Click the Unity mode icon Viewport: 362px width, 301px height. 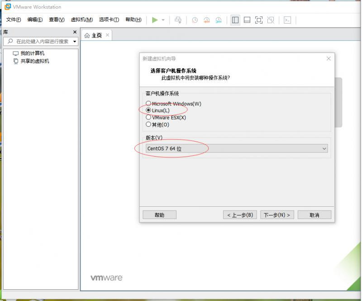coord(270,19)
